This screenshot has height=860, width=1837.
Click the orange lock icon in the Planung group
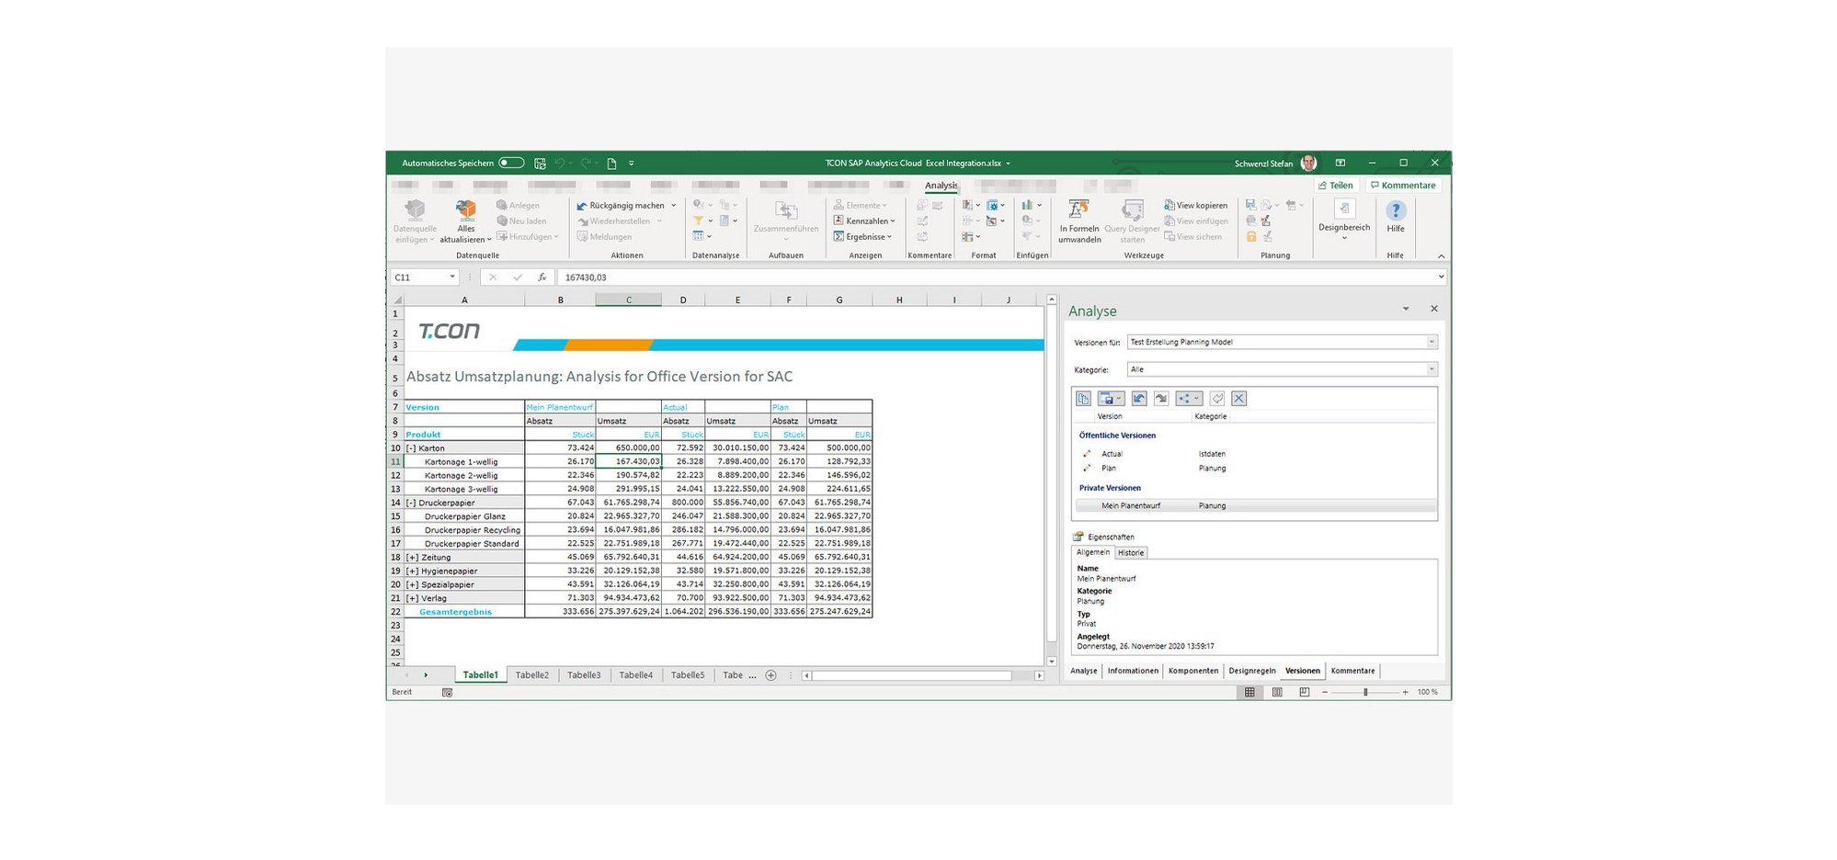pos(1251,237)
